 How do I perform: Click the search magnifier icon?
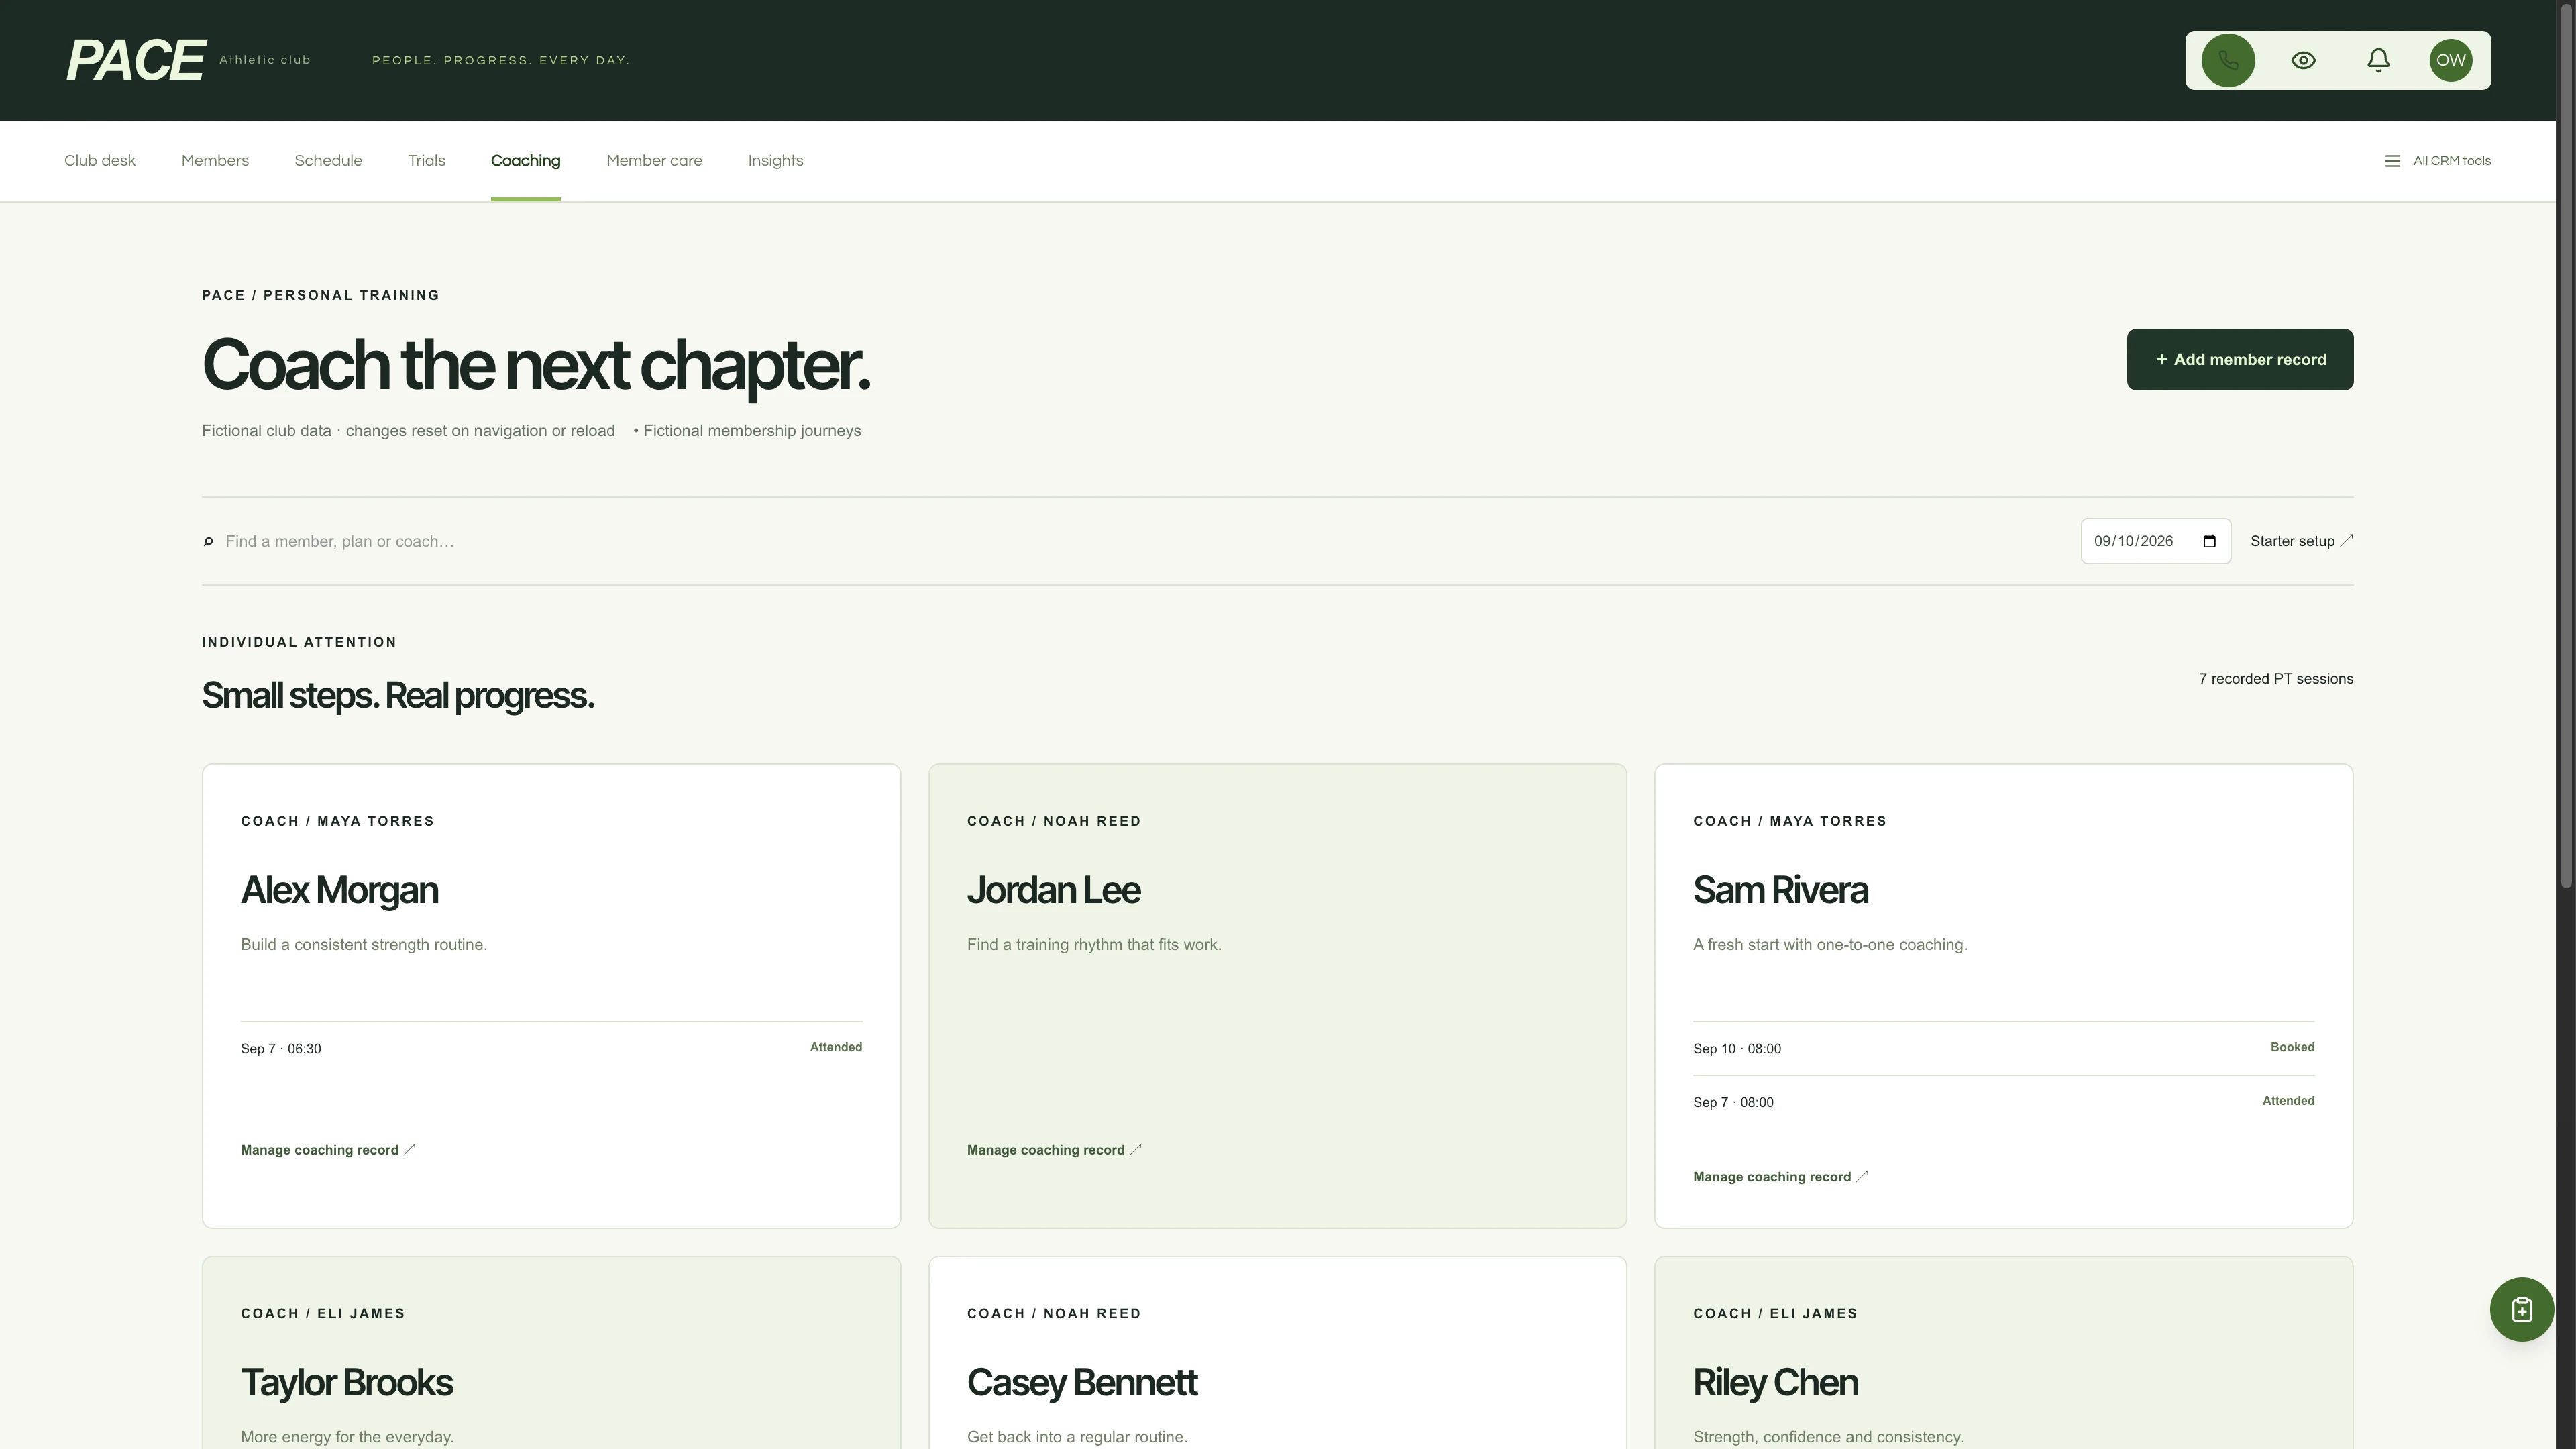coord(208,542)
